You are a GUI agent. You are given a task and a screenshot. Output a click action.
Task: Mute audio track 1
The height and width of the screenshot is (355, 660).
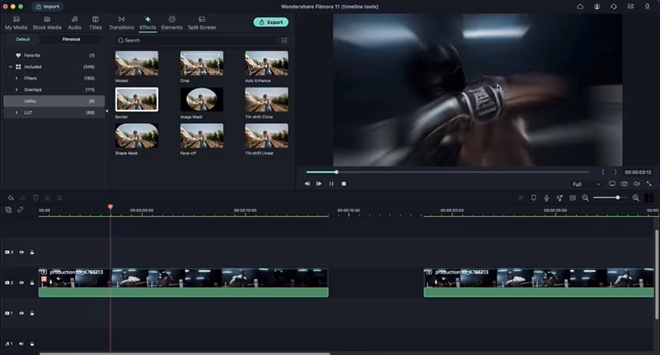click(21, 343)
